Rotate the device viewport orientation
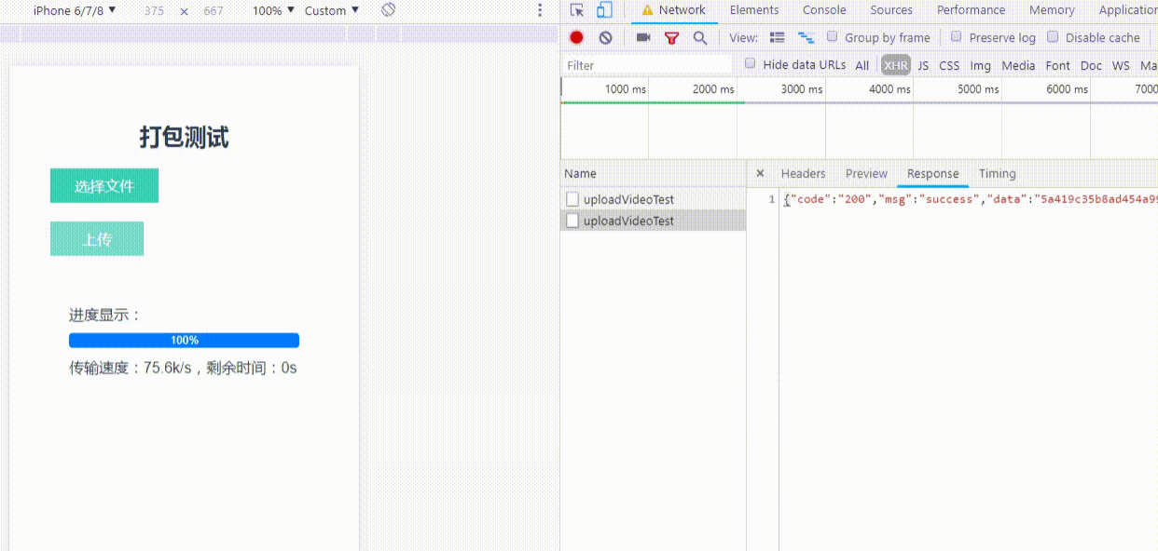 (x=389, y=10)
